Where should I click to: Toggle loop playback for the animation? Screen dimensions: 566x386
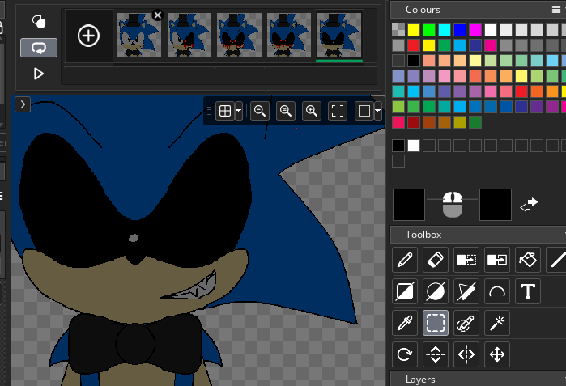pyautogui.click(x=39, y=48)
